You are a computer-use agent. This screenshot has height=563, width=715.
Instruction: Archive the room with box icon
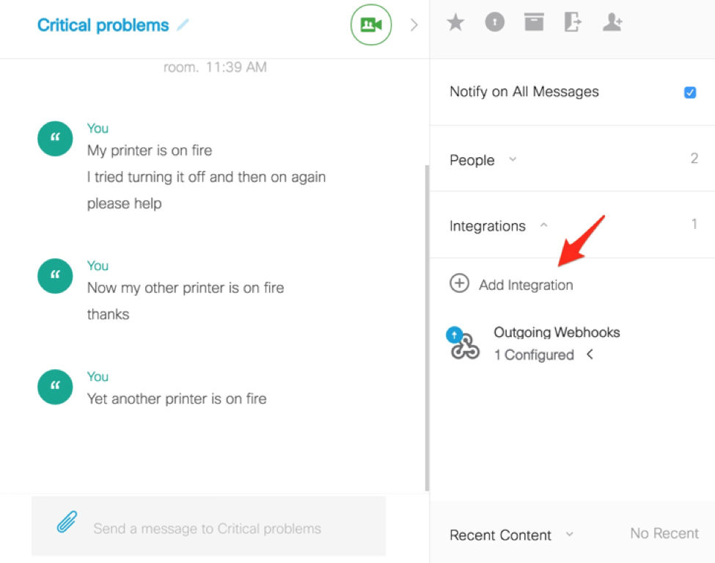click(534, 22)
